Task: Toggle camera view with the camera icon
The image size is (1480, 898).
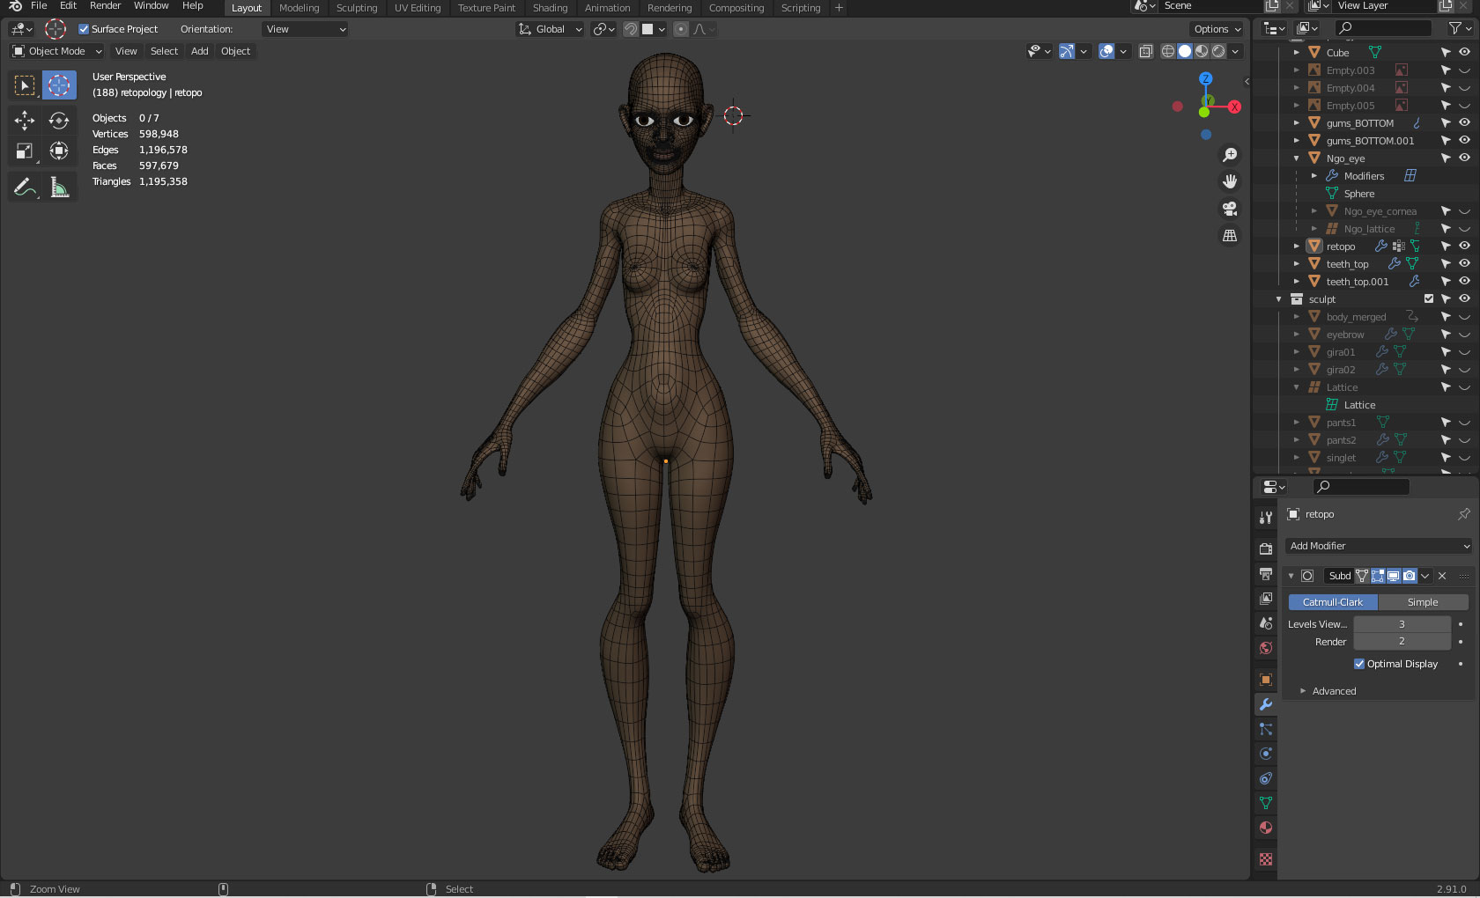Action: (x=1230, y=209)
